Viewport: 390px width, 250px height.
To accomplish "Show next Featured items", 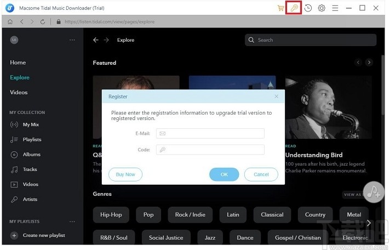I will pyautogui.click(x=369, y=63).
